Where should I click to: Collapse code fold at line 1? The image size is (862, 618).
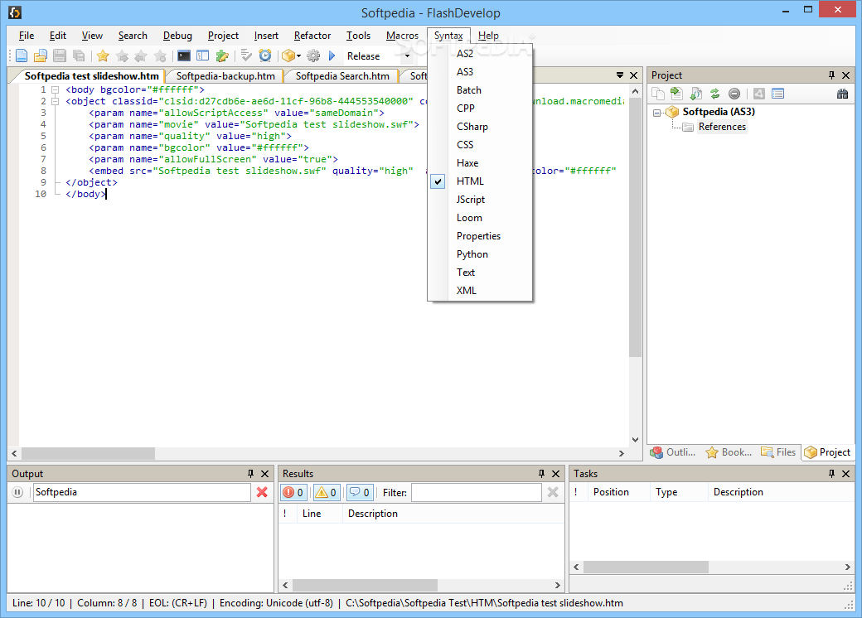(x=55, y=89)
